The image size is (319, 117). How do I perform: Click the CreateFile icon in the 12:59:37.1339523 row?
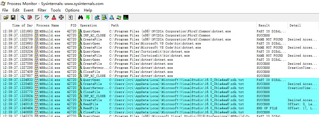pos(80,100)
